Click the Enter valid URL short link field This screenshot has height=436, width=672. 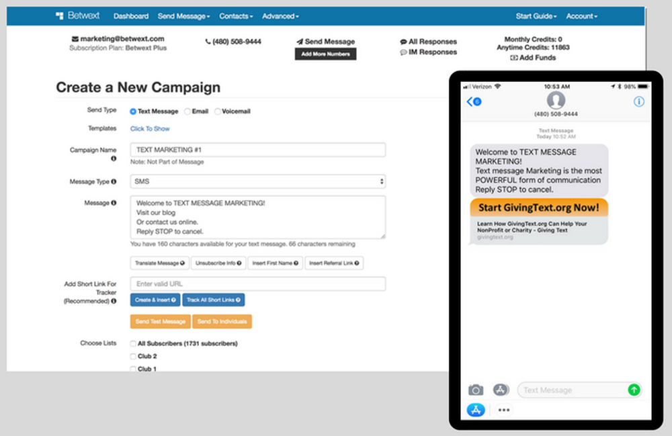coord(257,284)
